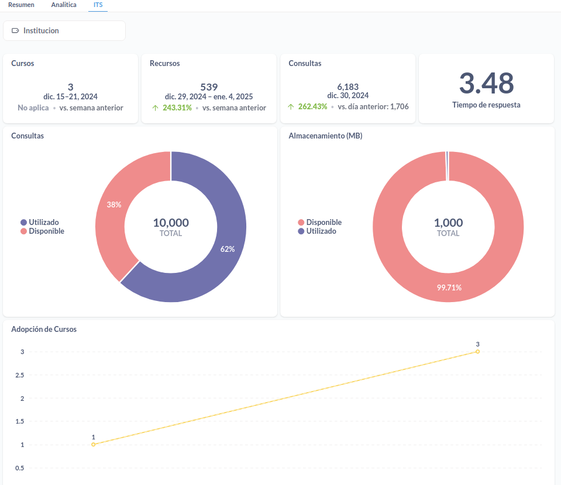Open the Cursos card title
The height and width of the screenshot is (485, 561).
23,64
